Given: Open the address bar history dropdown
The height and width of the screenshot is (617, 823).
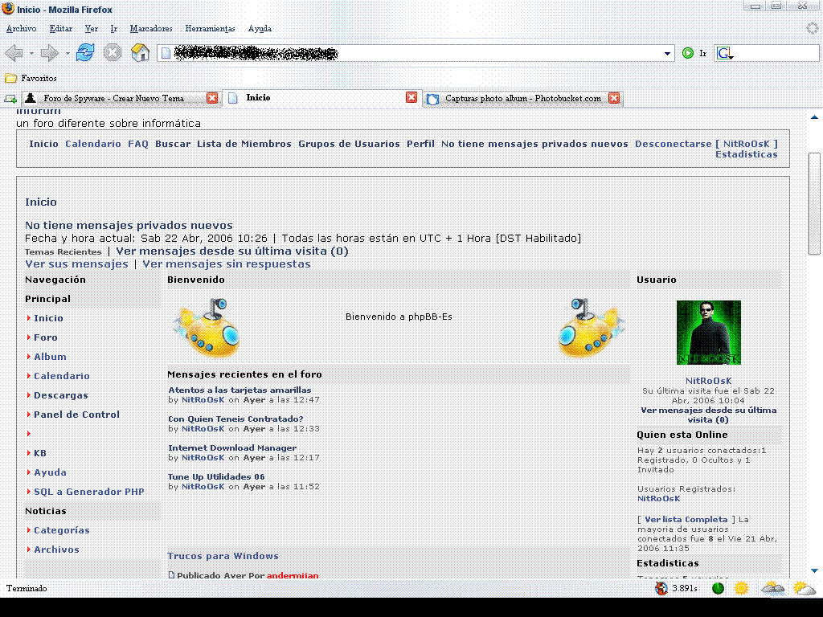Looking at the screenshot, I should 667,53.
